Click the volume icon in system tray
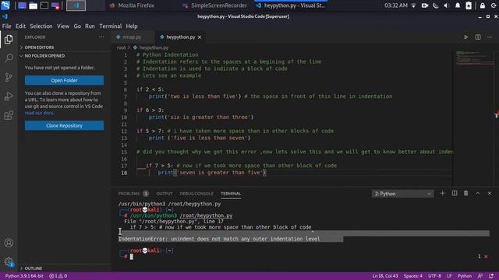This screenshot has height=280, width=499. (446, 5)
